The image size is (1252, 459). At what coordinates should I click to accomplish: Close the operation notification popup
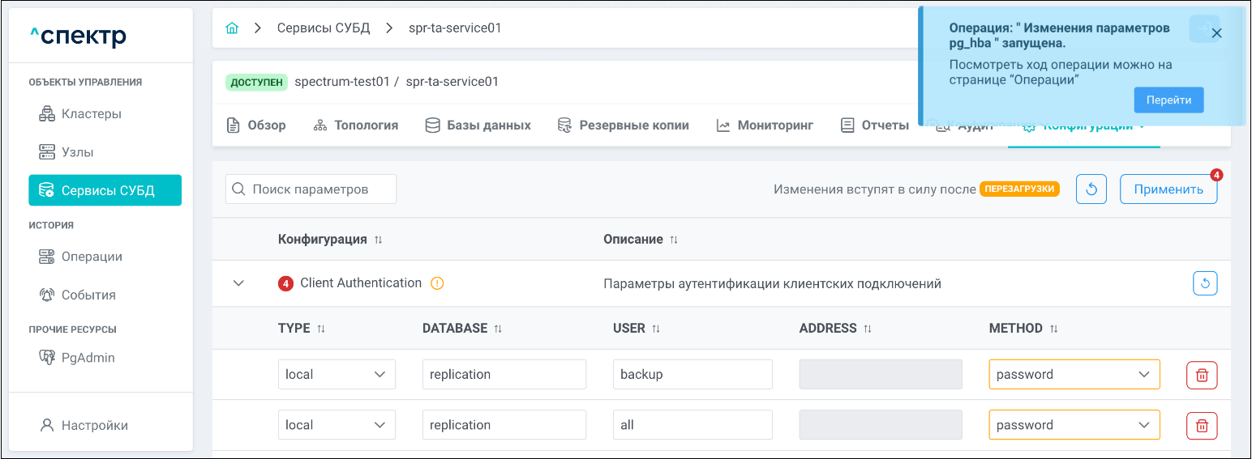tap(1216, 33)
